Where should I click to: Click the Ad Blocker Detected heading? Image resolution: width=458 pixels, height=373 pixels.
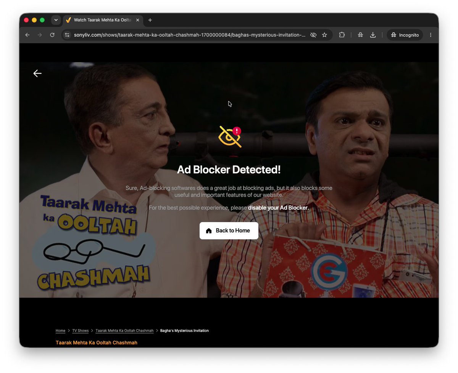(229, 170)
